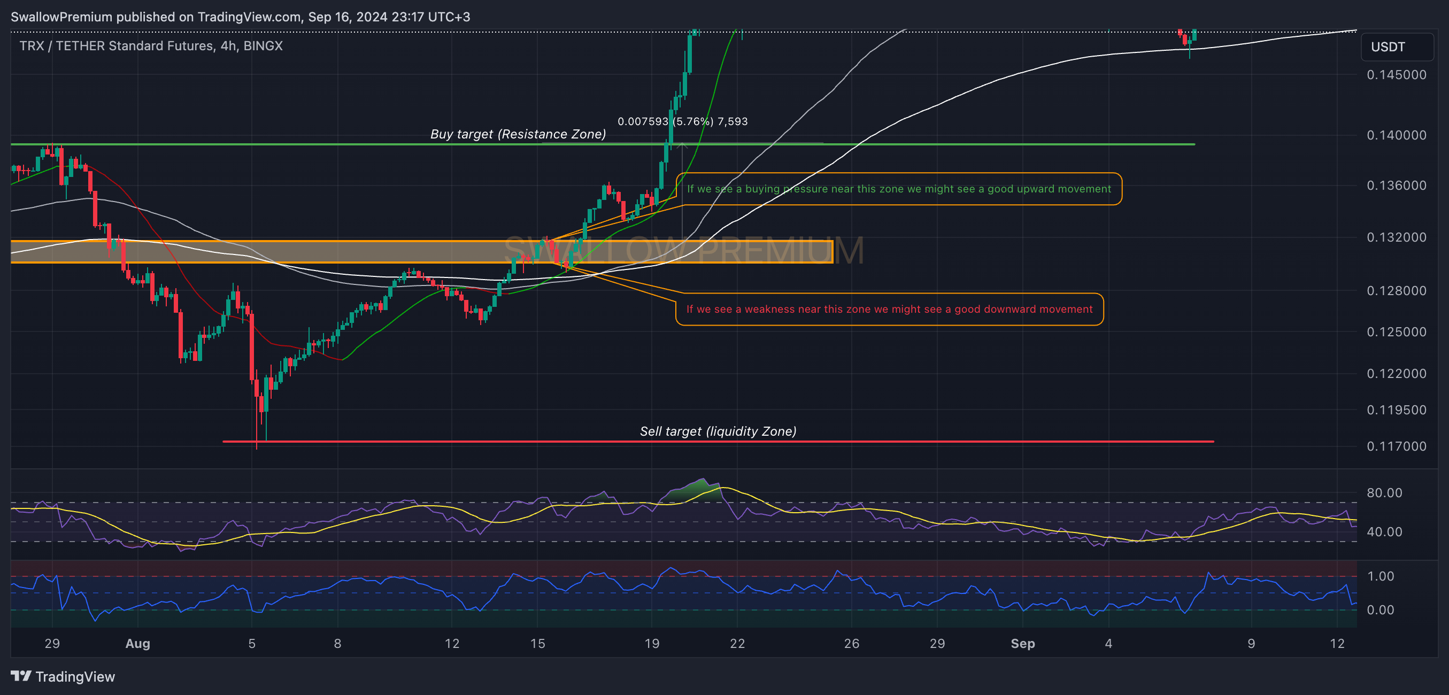Screen dimensions: 1449x695
Task: Click price axis label 0.136000
Action: [x=1397, y=186]
